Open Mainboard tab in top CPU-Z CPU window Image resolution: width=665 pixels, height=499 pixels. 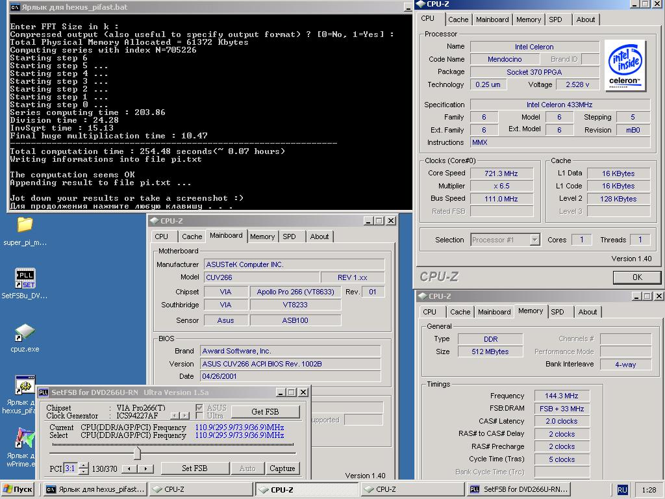(492, 19)
